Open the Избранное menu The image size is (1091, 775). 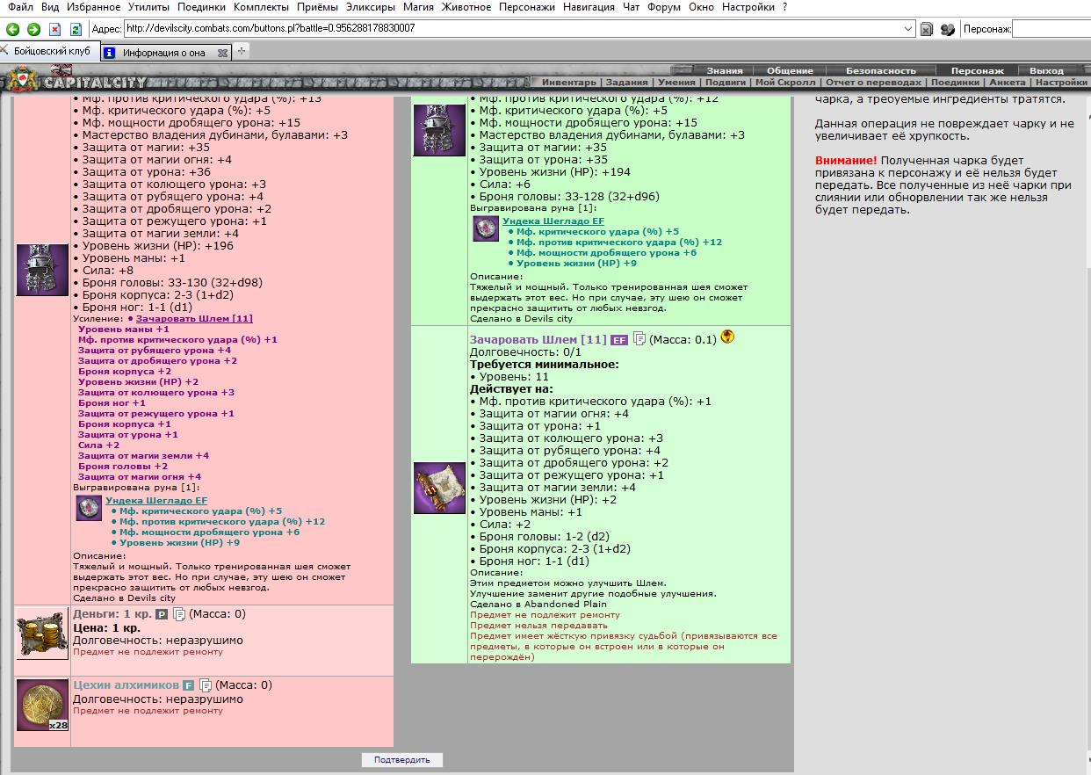pos(93,7)
